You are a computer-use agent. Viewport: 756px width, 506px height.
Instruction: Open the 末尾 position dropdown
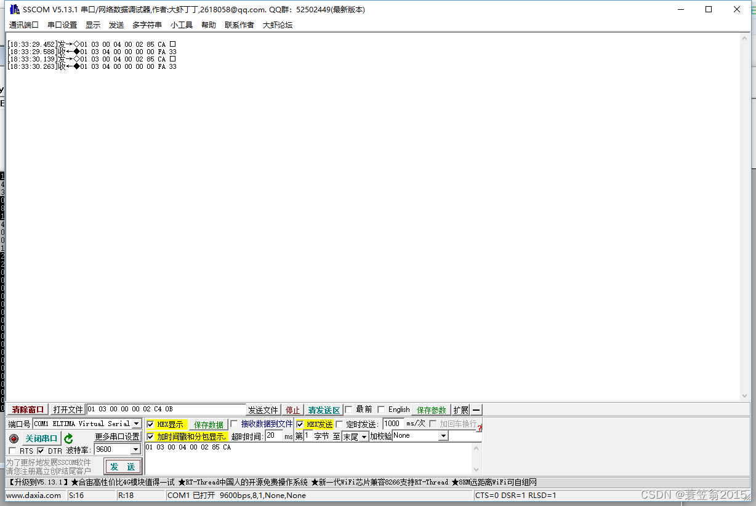[364, 436]
